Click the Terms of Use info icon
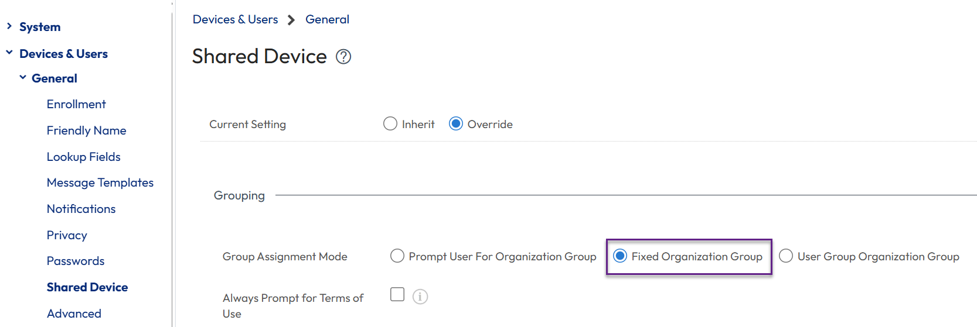Screen dimensions: 977x327 (420, 297)
